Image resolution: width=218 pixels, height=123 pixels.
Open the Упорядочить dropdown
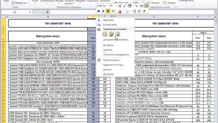click(x=186, y=2)
